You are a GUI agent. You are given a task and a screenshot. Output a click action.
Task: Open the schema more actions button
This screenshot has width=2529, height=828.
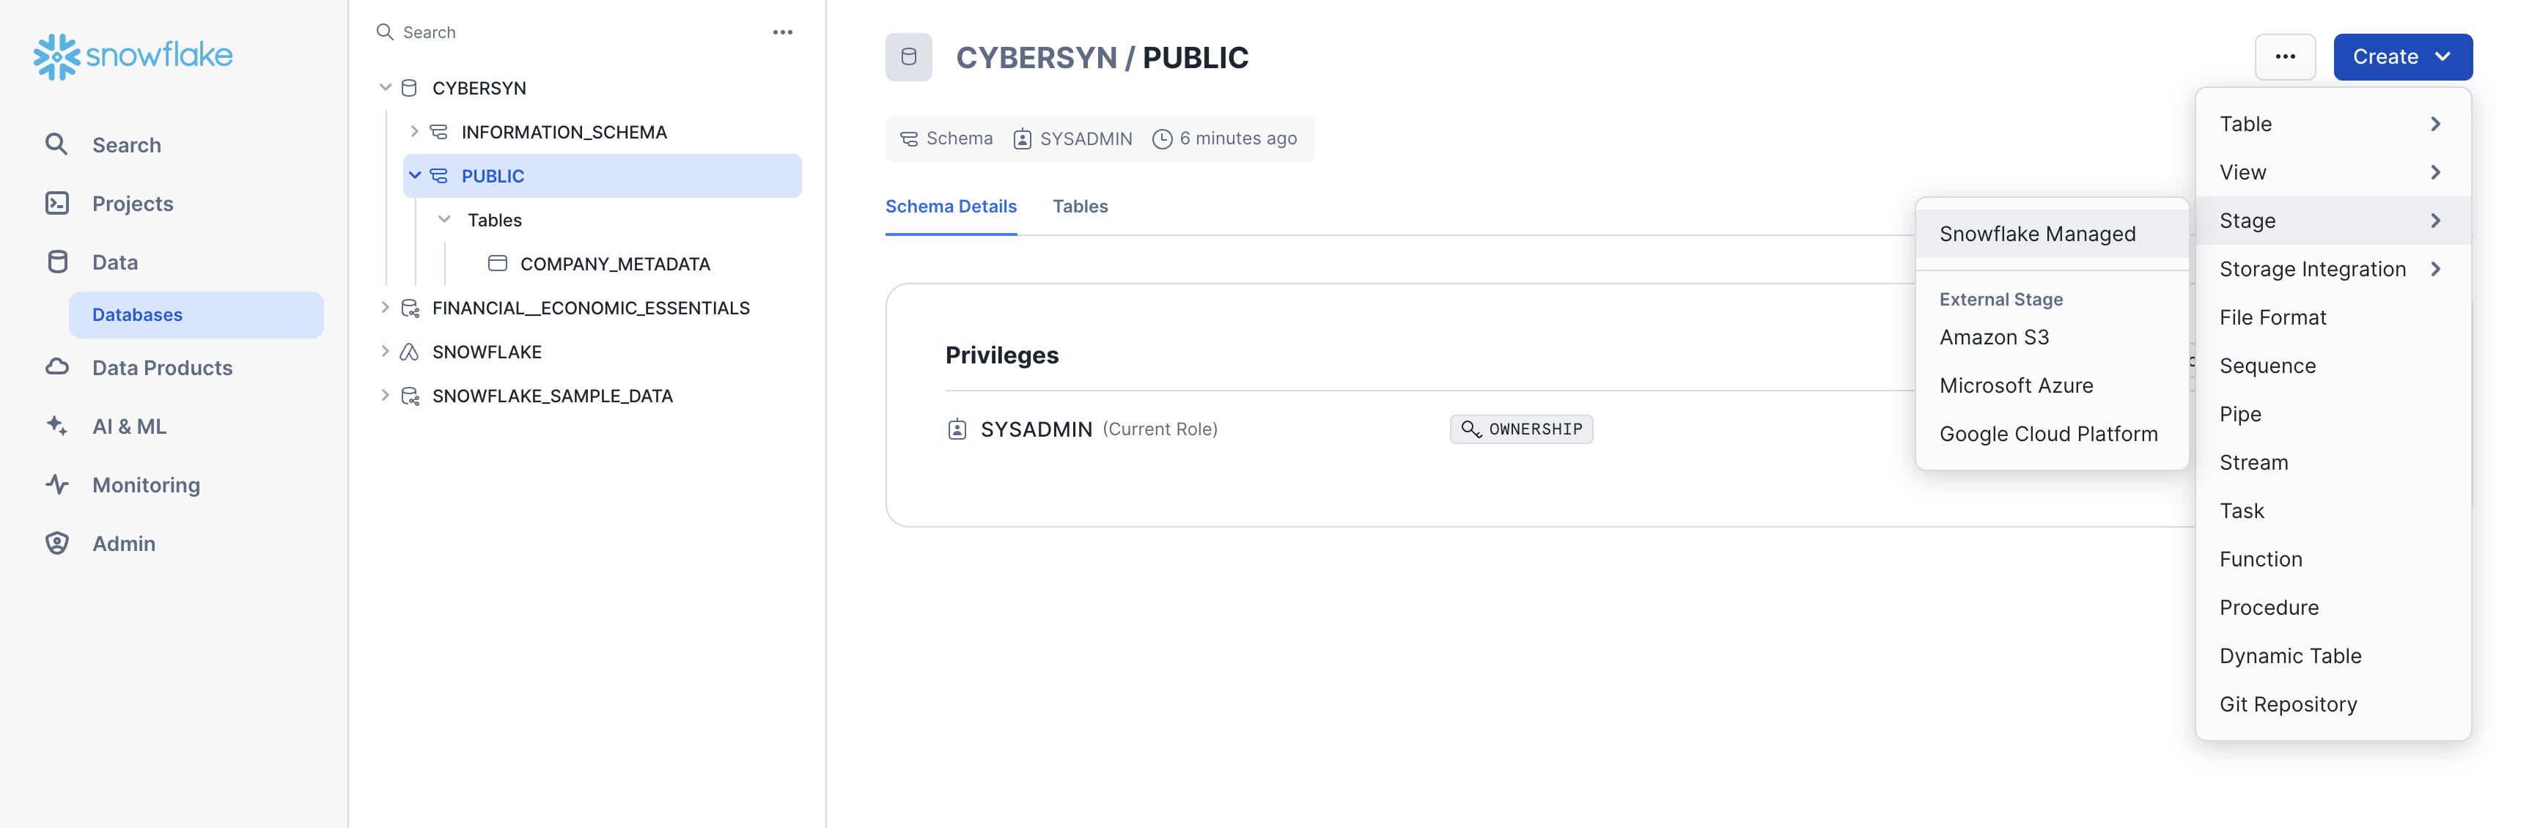coord(2285,57)
